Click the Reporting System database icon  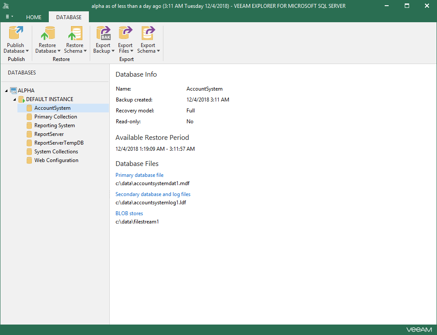(x=29, y=125)
